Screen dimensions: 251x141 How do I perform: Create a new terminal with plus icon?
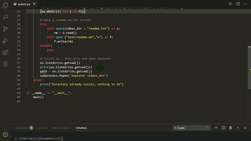[x=216, y=128]
